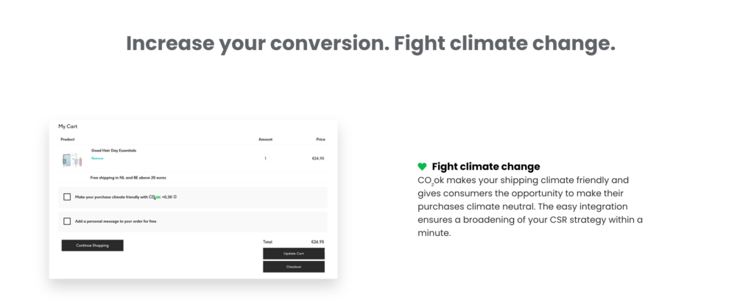Screen dimensions: 754x308
Task: Click the Good Hair Day product thumbnail
Action: (x=72, y=159)
